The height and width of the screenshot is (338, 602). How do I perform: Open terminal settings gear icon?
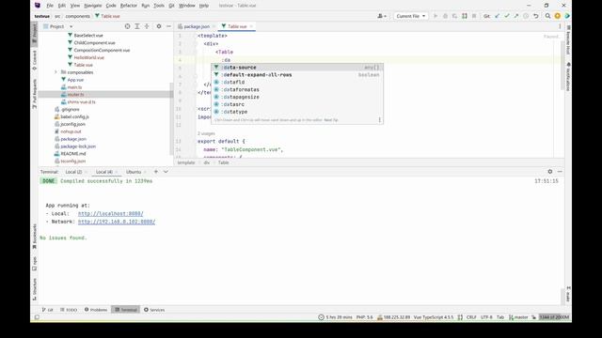tap(549, 172)
